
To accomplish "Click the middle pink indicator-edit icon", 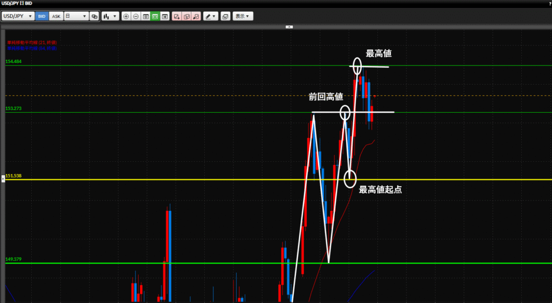I will click(x=187, y=16).
